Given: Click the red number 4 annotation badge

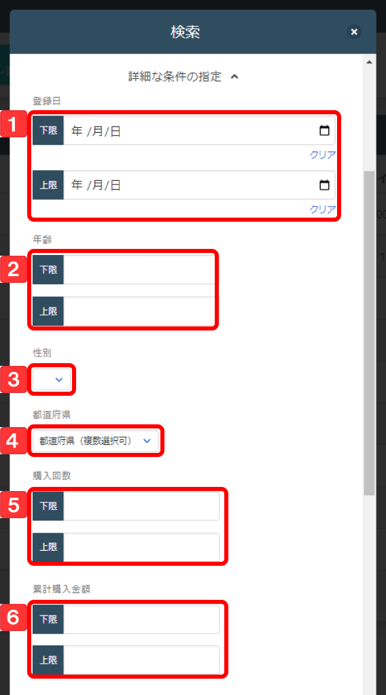Looking at the screenshot, I should [14, 441].
